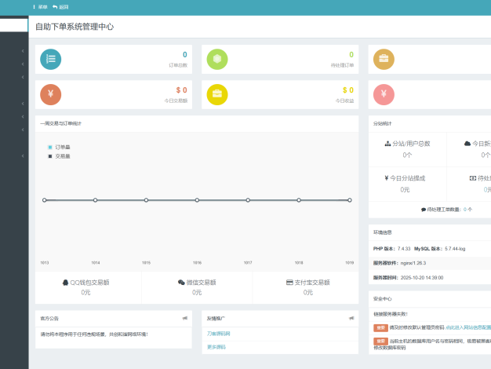Click the 返回 back arrow in top bar

tap(60, 7)
